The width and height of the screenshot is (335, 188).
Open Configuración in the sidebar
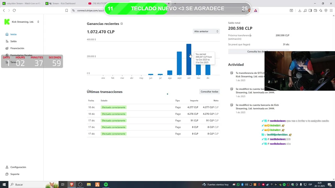(18, 167)
